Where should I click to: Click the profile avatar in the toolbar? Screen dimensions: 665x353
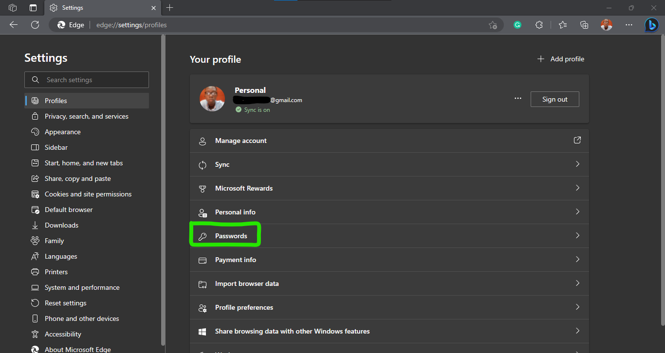pos(606,24)
